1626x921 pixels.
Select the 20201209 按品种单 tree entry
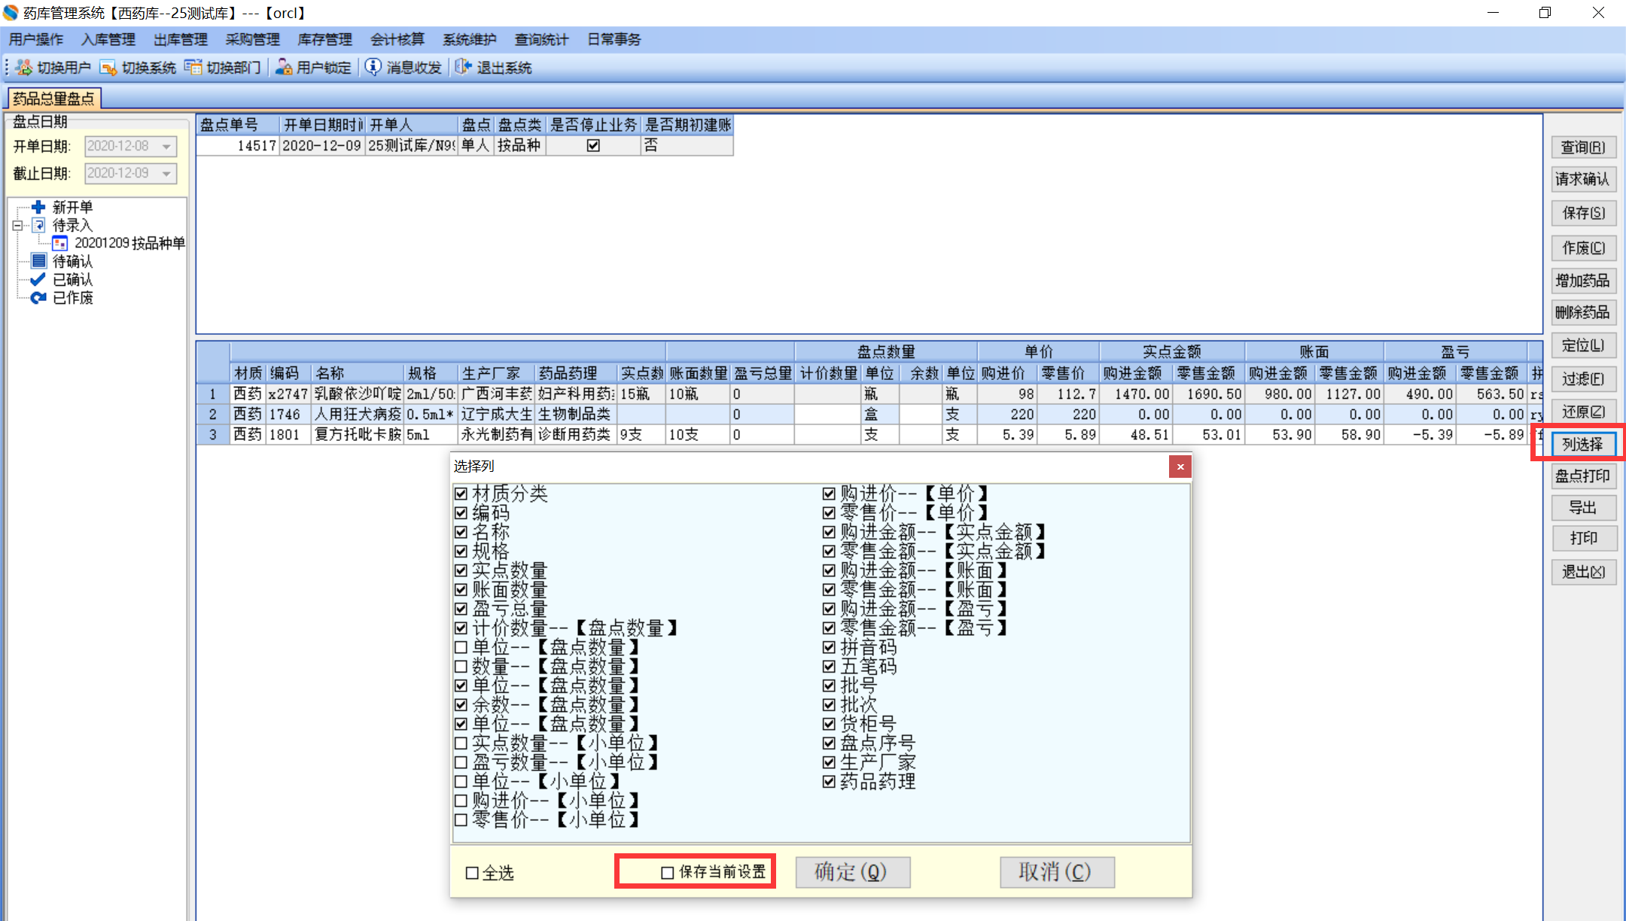tap(129, 243)
